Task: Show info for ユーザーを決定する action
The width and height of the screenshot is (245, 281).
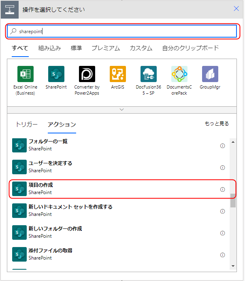Action: tap(222, 167)
